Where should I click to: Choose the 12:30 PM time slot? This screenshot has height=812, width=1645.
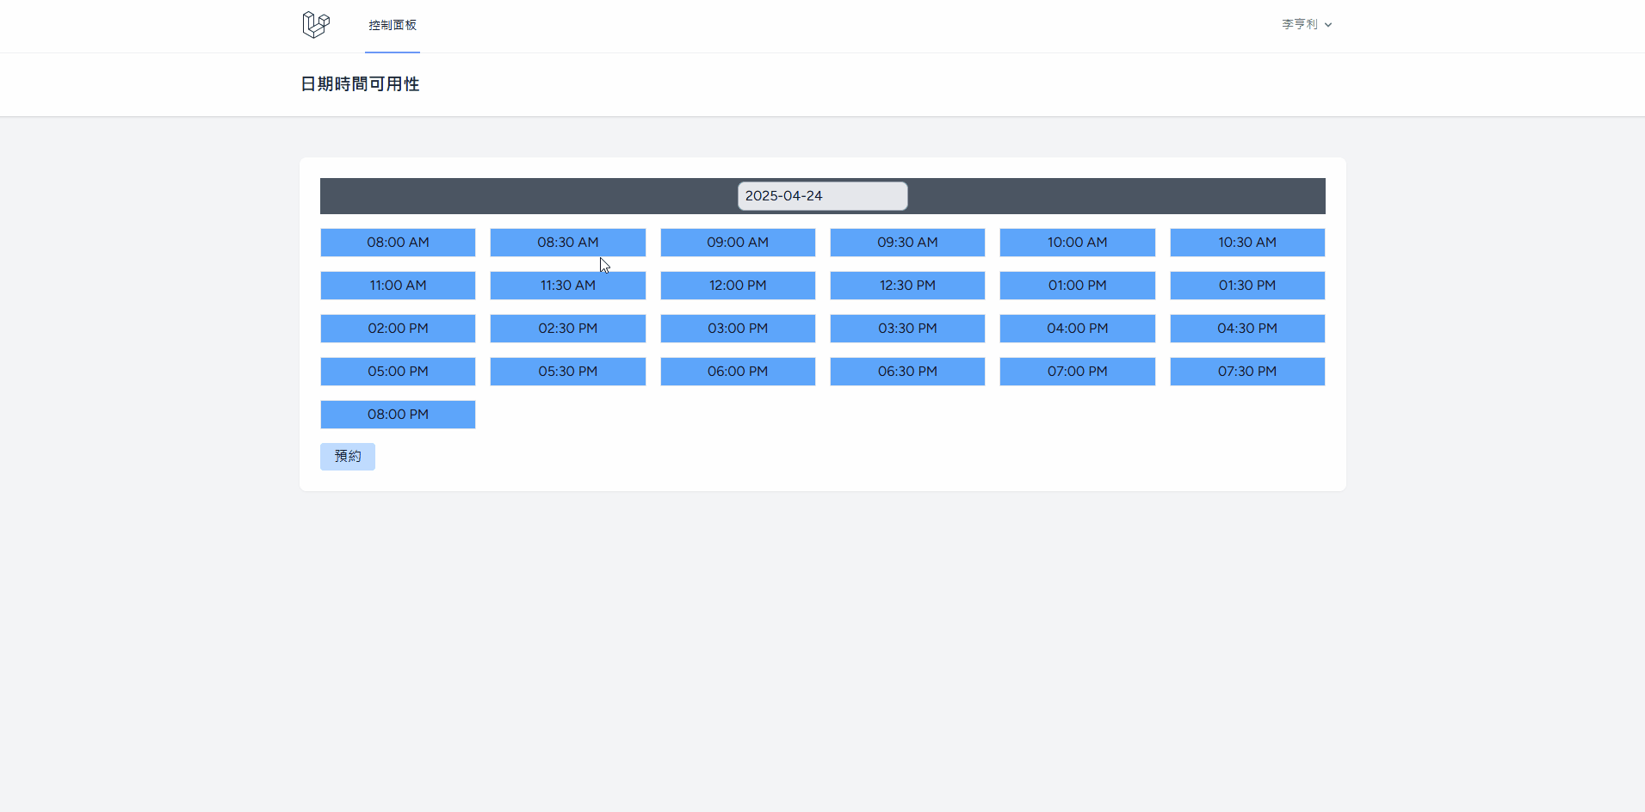tap(907, 286)
